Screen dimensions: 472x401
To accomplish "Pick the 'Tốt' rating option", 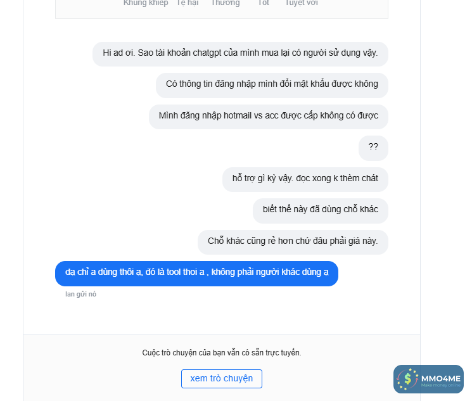I will point(264,3).
